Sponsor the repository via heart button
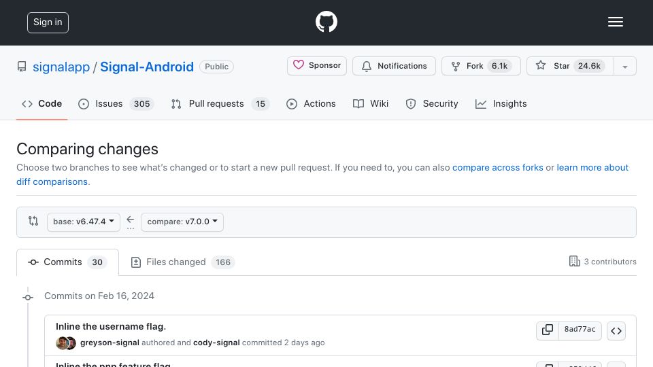 (x=317, y=66)
